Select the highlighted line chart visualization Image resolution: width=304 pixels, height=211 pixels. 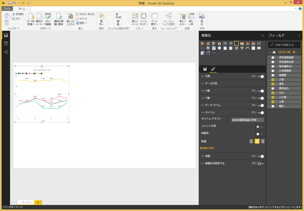click(236, 43)
